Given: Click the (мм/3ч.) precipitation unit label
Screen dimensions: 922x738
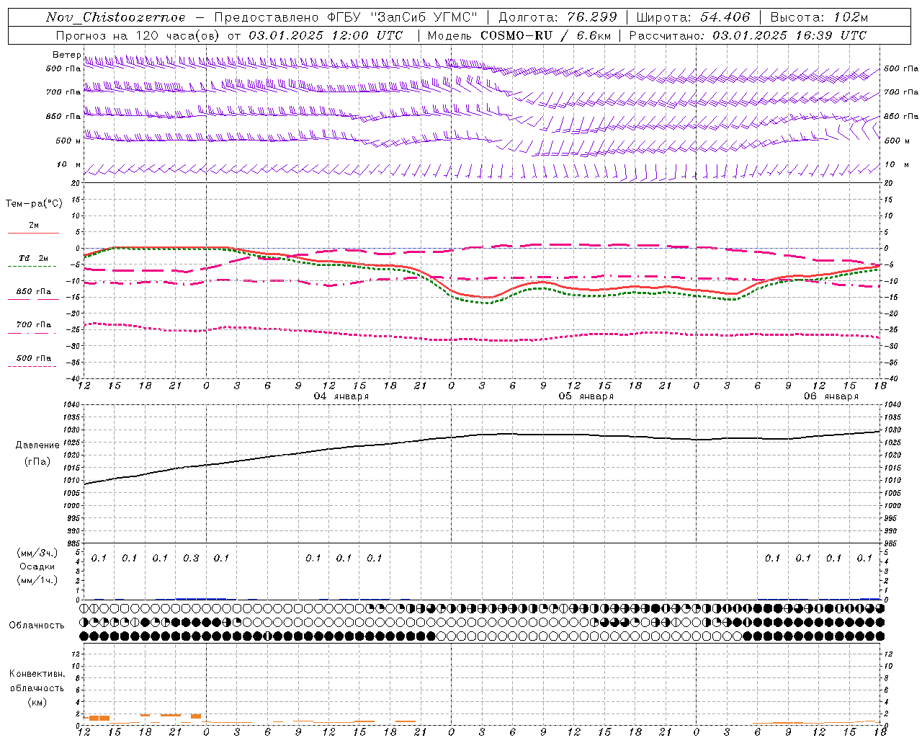Looking at the screenshot, I should click(37, 553).
